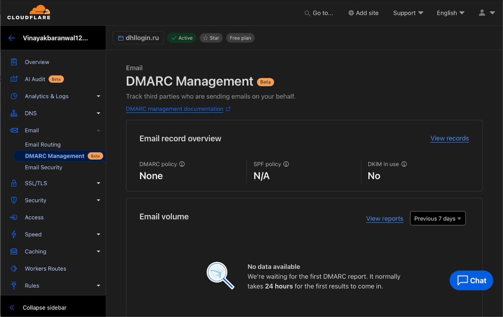Click the SSL/TLS padlock icon
The height and width of the screenshot is (317, 503).
point(14,183)
